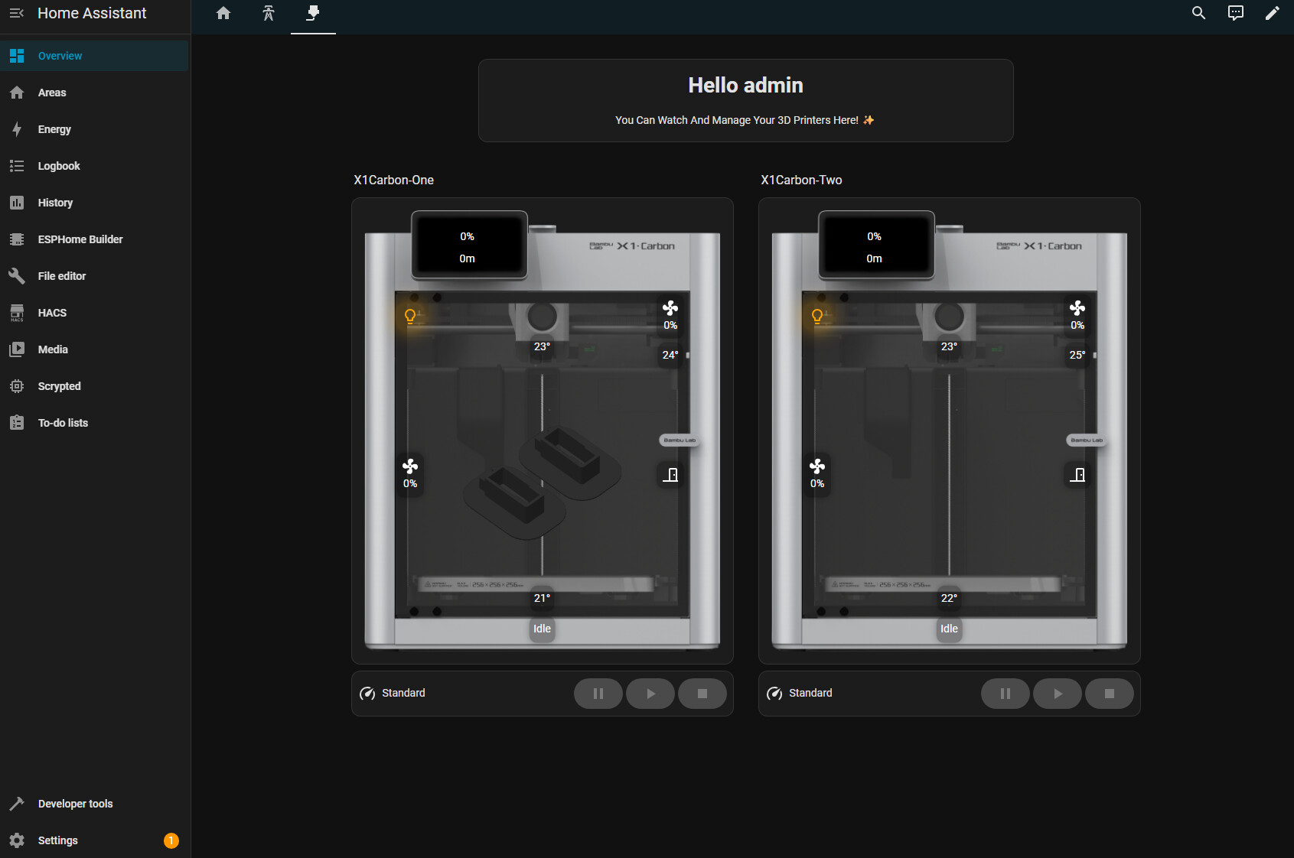
Task: Open HACS from the sidebar
Action: [x=94, y=313]
